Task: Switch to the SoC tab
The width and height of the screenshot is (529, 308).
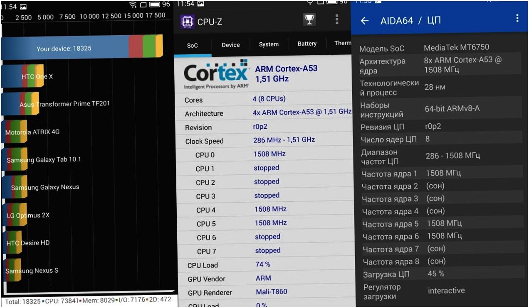Action: tap(193, 45)
